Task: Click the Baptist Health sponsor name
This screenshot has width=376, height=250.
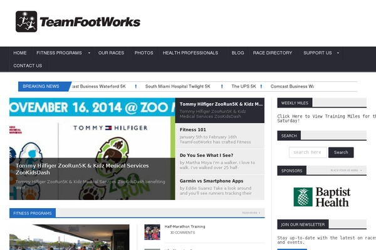Action: (333, 197)
